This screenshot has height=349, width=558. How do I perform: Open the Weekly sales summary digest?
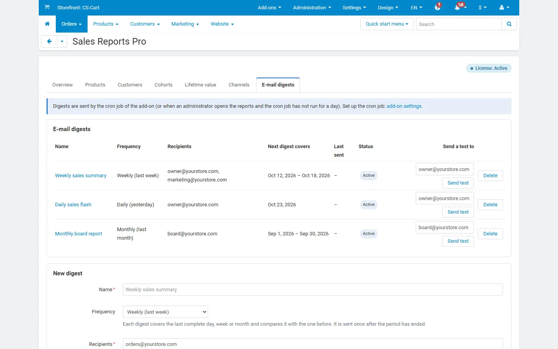tap(81, 176)
